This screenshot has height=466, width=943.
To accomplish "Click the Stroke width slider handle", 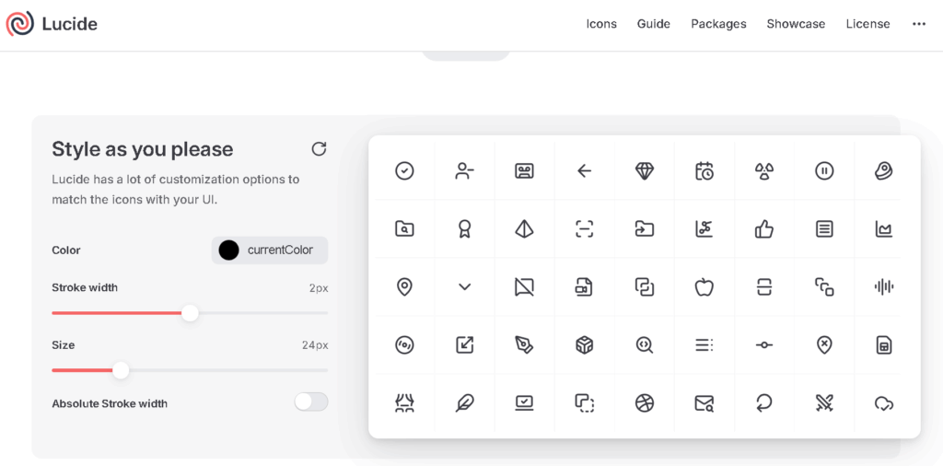I will click(x=190, y=313).
